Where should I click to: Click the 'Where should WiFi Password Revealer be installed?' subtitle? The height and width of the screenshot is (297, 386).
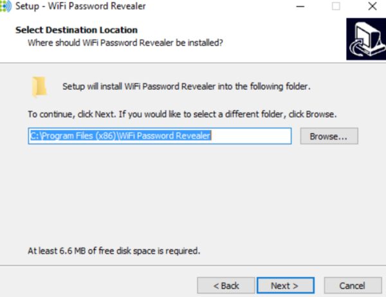click(125, 42)
